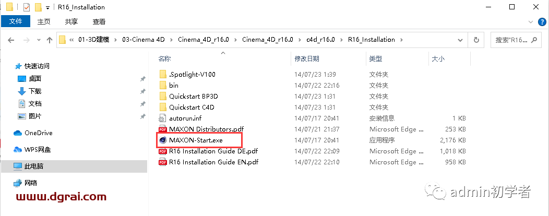Click the 2,176 KB size cell

452,140
